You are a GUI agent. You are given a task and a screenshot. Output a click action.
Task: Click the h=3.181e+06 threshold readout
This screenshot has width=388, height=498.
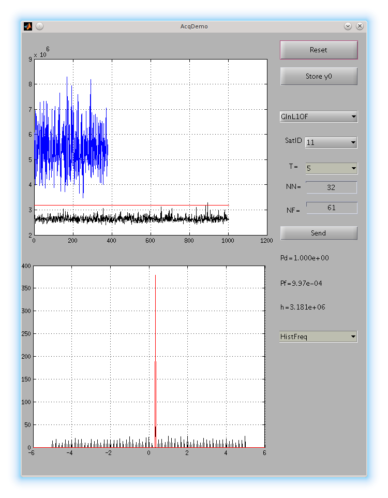(303, 307)
